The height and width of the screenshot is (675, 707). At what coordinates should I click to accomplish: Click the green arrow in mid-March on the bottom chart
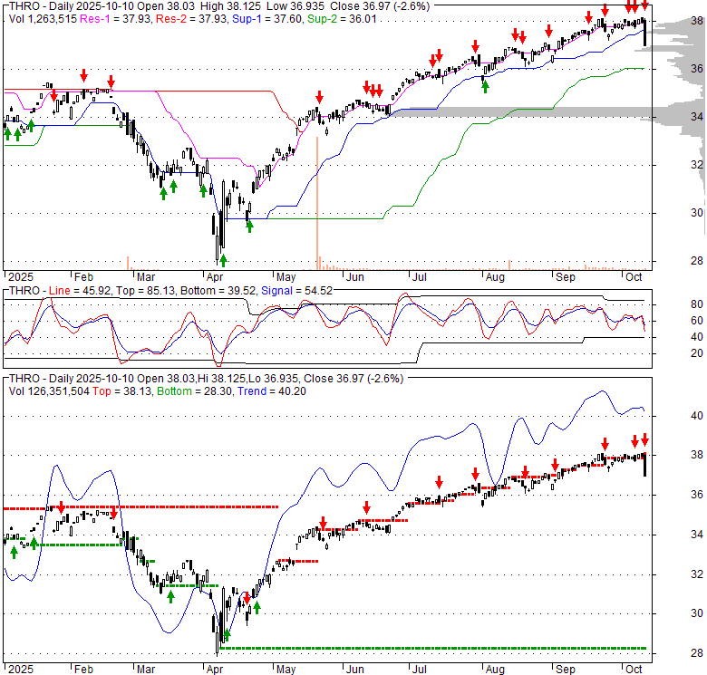tap(170, 595)
